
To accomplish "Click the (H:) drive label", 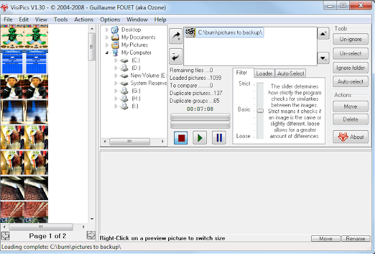I will pos(136,99).
